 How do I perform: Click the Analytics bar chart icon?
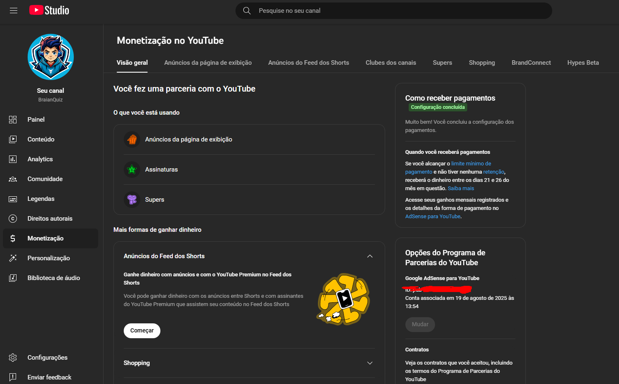13,159
